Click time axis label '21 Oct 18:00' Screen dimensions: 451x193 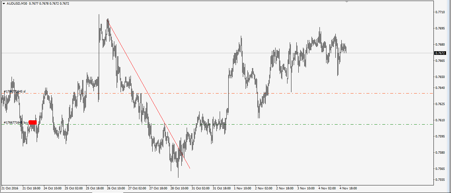[32, 188]
